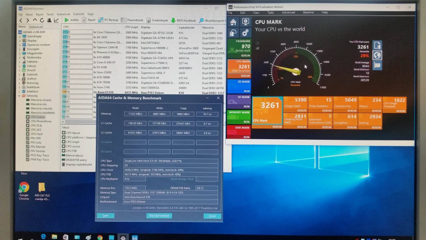The width and height of the screenshot is (426, 240).
Task: Expand the Alaplap tree node
Action: coord(20,41)
